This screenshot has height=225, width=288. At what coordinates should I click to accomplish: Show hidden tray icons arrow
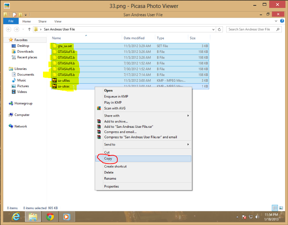237,217
